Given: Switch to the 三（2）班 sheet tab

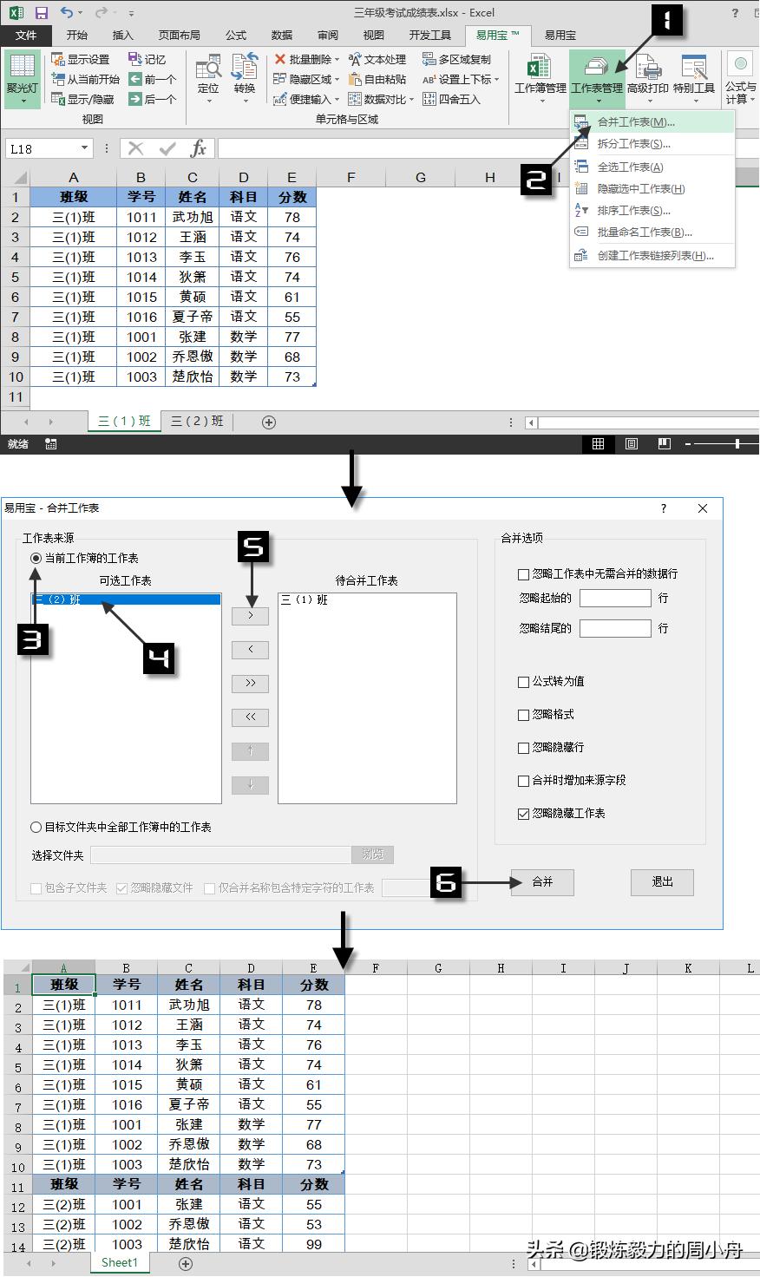Looking at the screenshot, I should pos(195,422).
